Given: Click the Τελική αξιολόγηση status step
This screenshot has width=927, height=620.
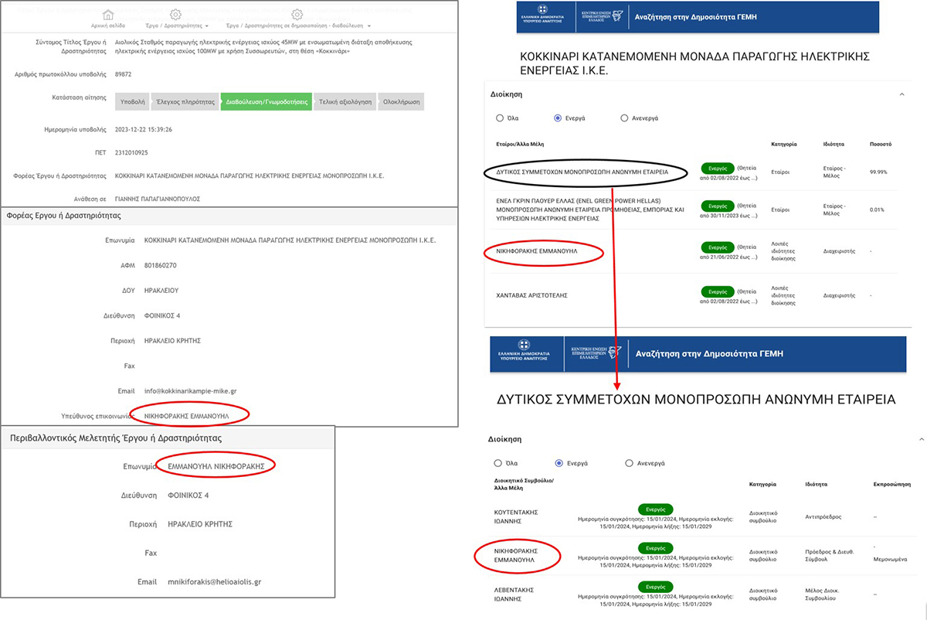Looking at the screenshot, I should pyautogui.click(x=345, y=102).
